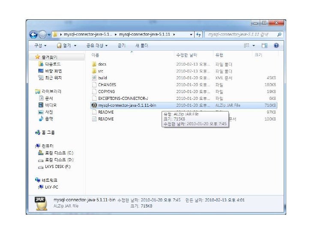Image resolution: width=312 pixels, height=234 pixels.
Task: Open 로컬 디스크 (C:) drive
Action: (59, 153)
